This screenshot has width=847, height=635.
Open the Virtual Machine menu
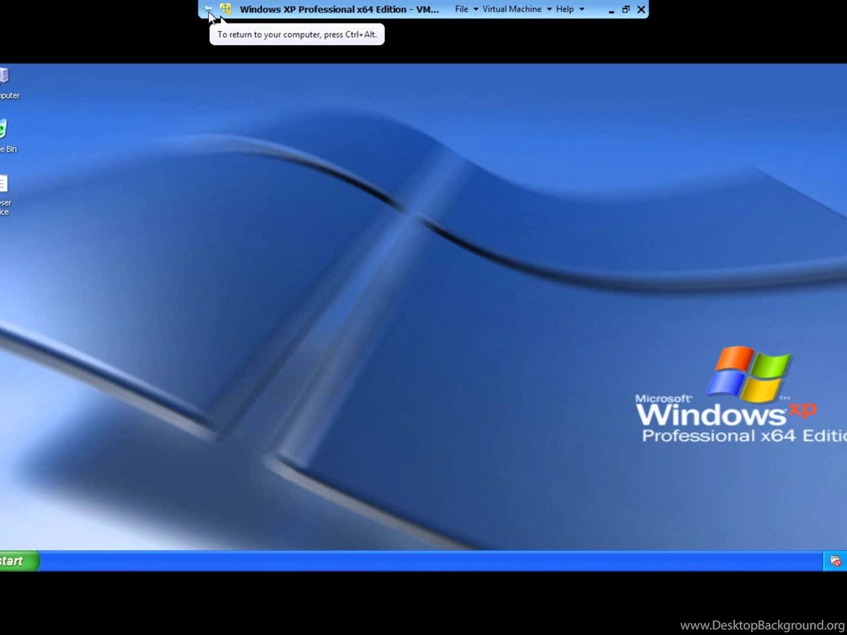coord(512,9)
